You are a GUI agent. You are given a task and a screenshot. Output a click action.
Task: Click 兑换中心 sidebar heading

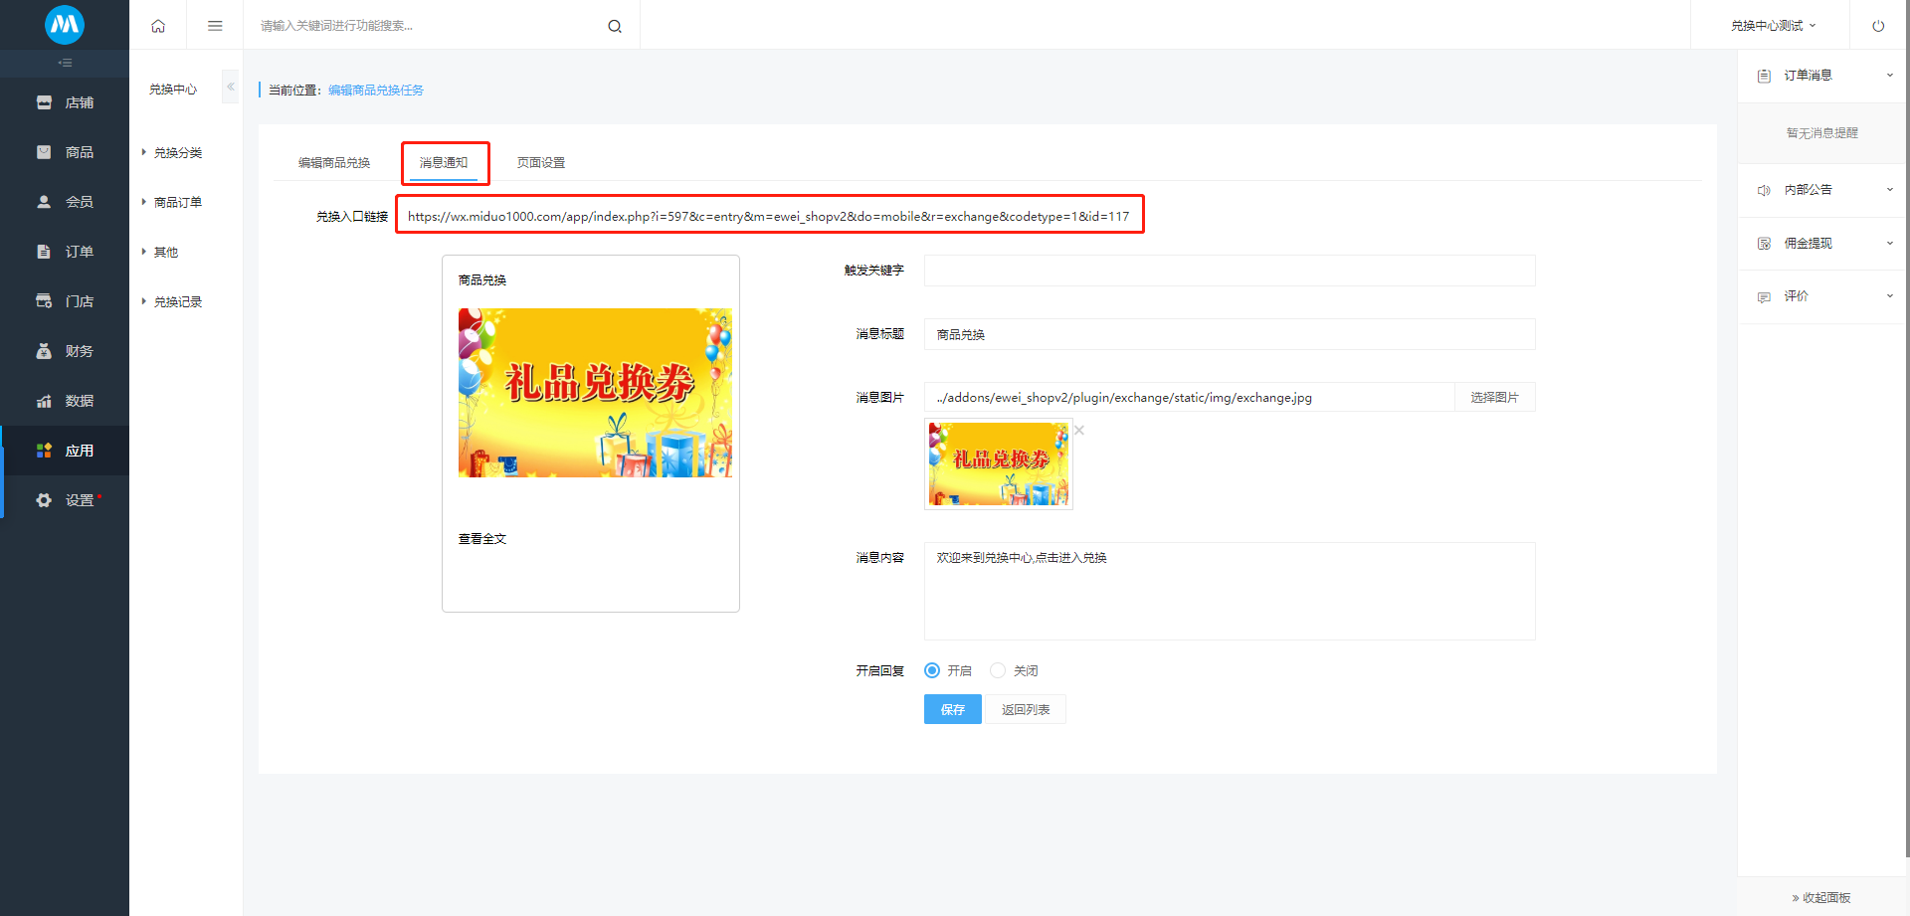tap(173, 90)
